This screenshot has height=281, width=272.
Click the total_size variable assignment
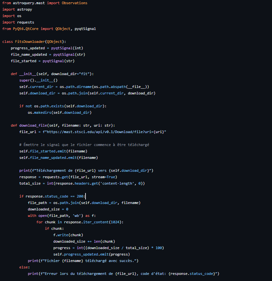tap(30, 183)
